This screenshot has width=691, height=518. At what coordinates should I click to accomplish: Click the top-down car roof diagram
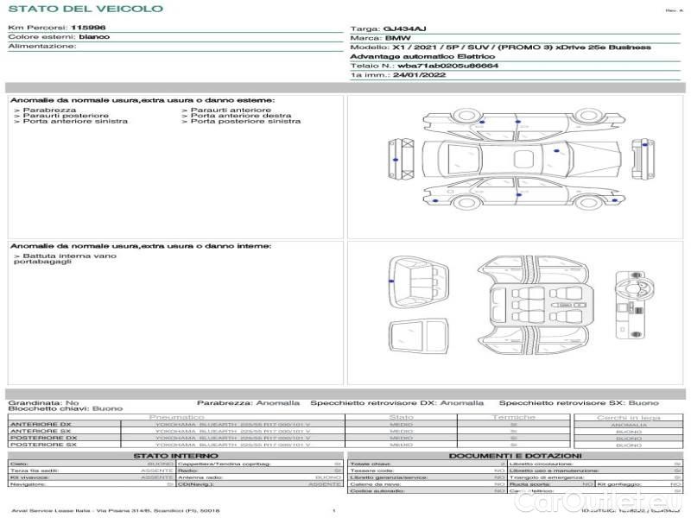pyautogui.click(x=518, y=160)
